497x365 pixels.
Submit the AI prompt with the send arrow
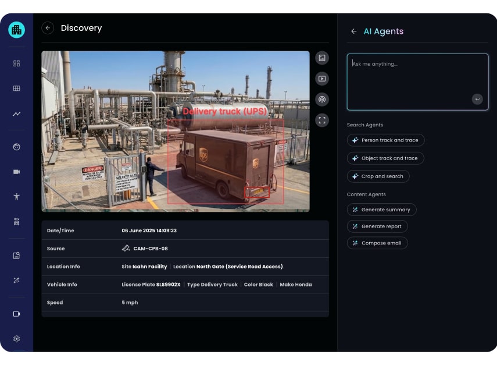tap(477, 99)
